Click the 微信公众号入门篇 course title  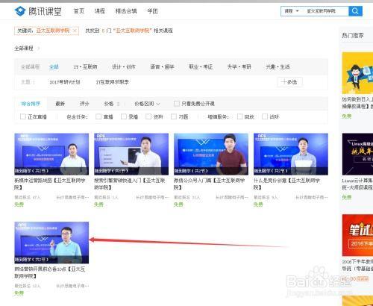pos(210,184)
